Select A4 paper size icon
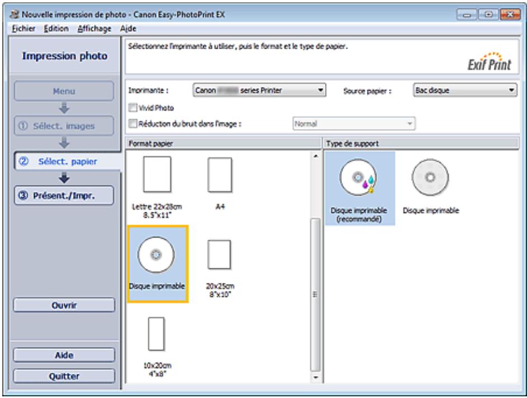 point(220,174)
